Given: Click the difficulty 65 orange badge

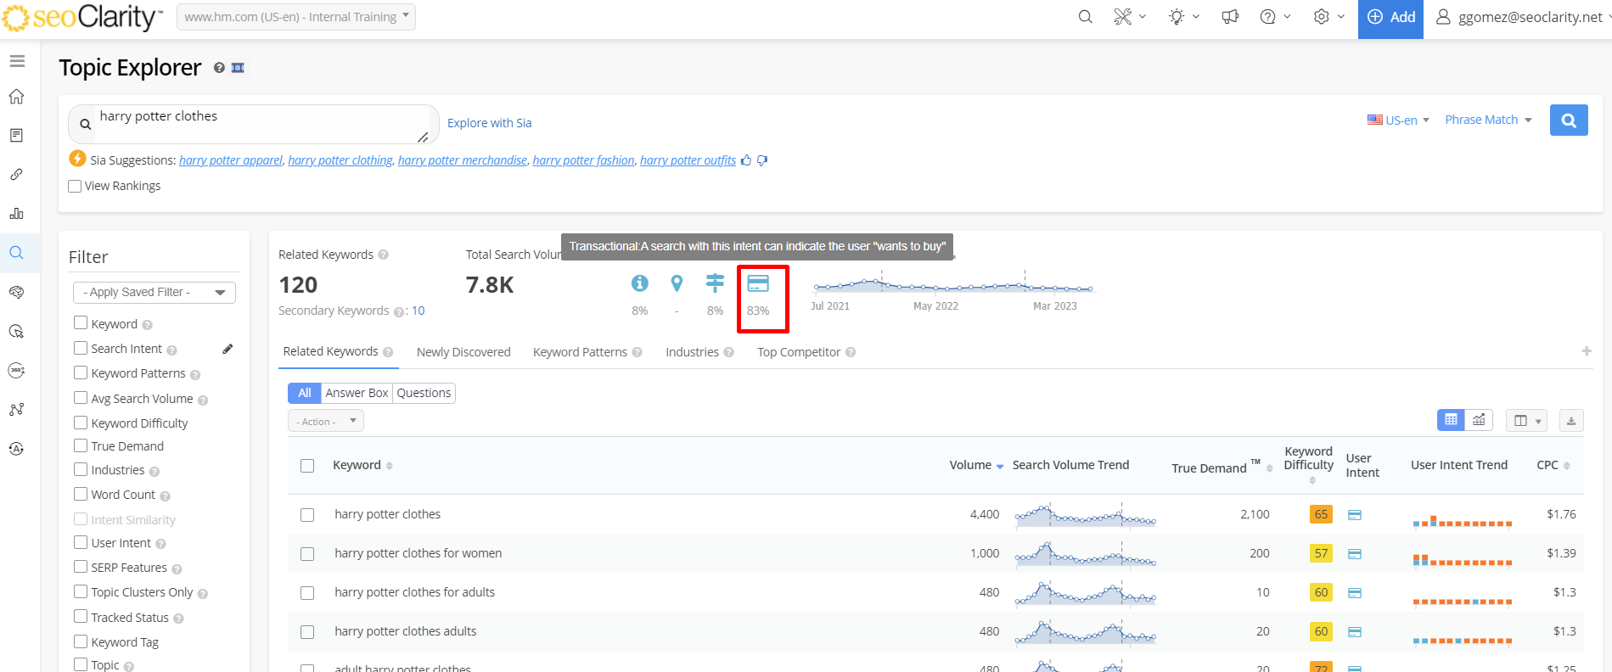Looking at the screenshot, I should [x=1321, y=514].
